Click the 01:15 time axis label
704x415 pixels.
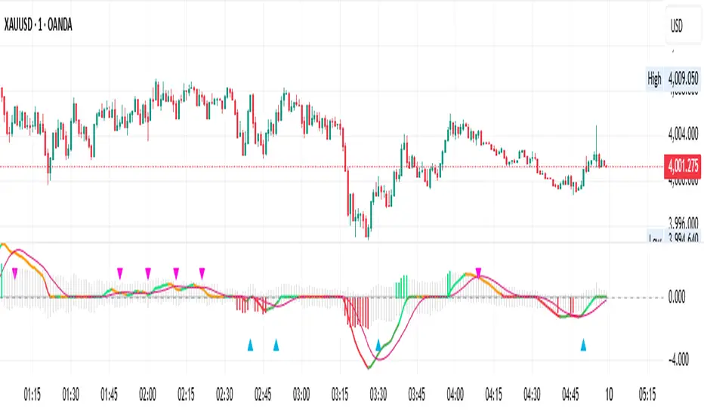click(x=32, y=395)
